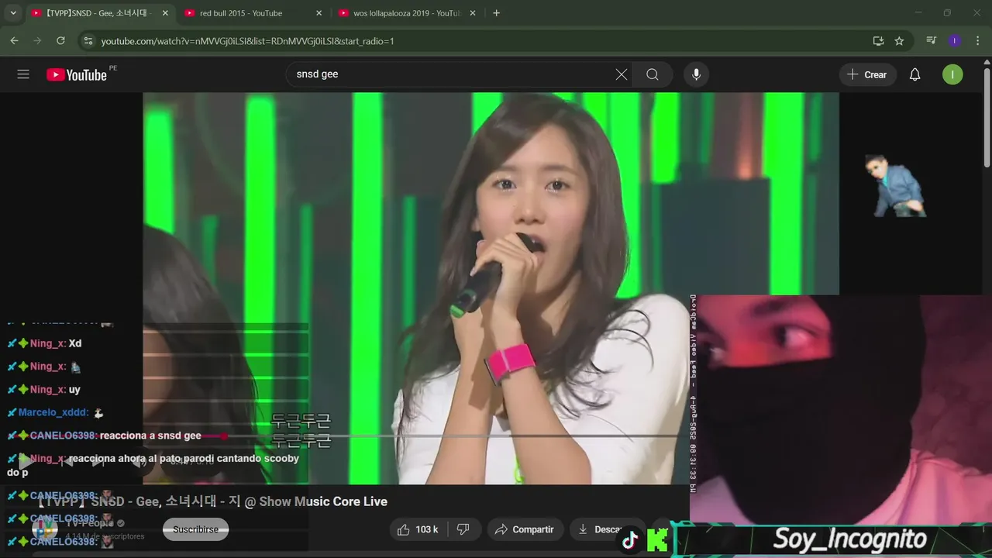992x558 pixels.
Task: Download the video with Descargar
Action: 608,529
